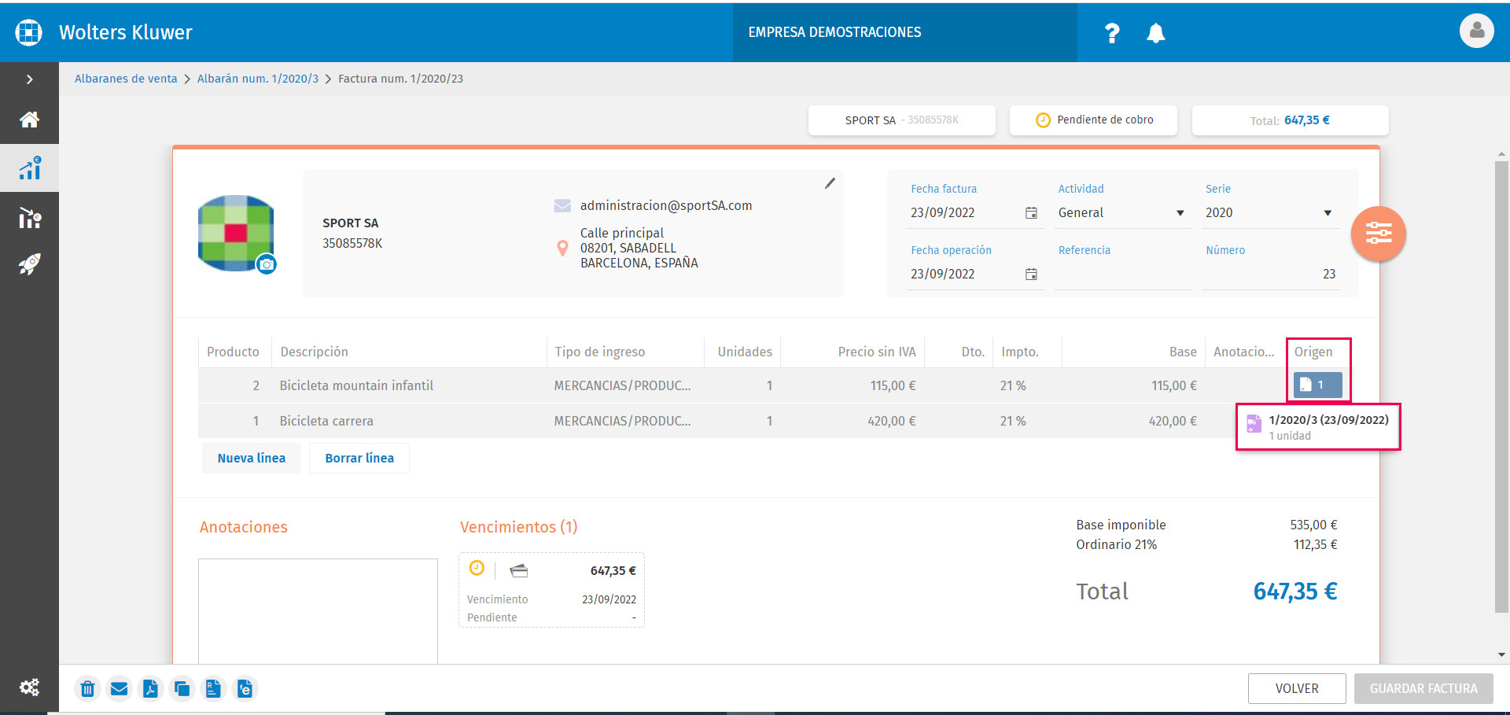Open the Wolters Kluwer logo icon
This screenshot has height=715, width=1510.
[x=28, y=31]
